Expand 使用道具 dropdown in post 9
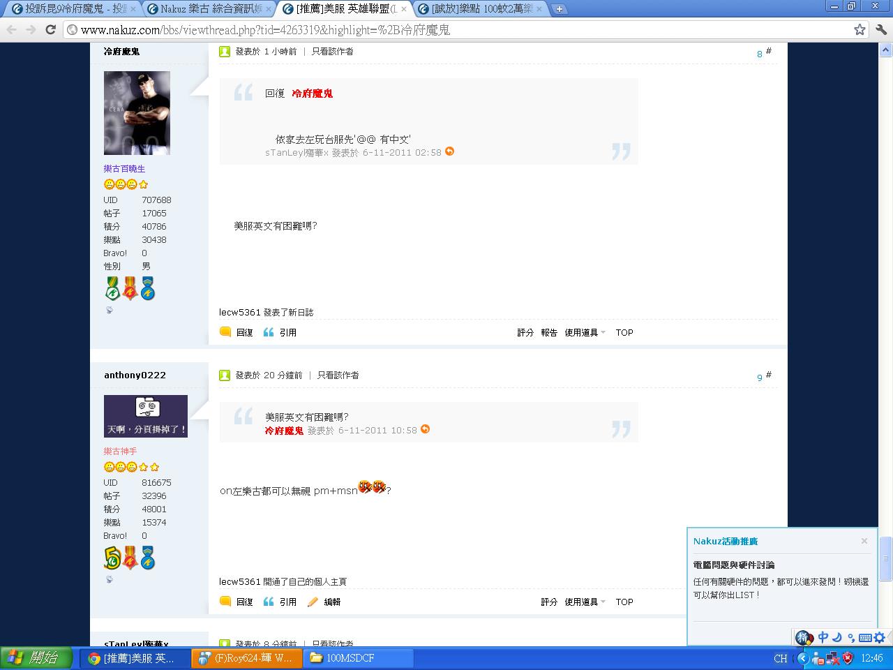The height and width of the screenshot is (670, 893). tap(585, 602)
